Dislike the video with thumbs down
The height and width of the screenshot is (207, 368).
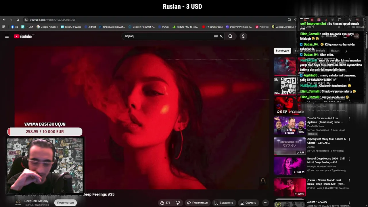(178, 203)
